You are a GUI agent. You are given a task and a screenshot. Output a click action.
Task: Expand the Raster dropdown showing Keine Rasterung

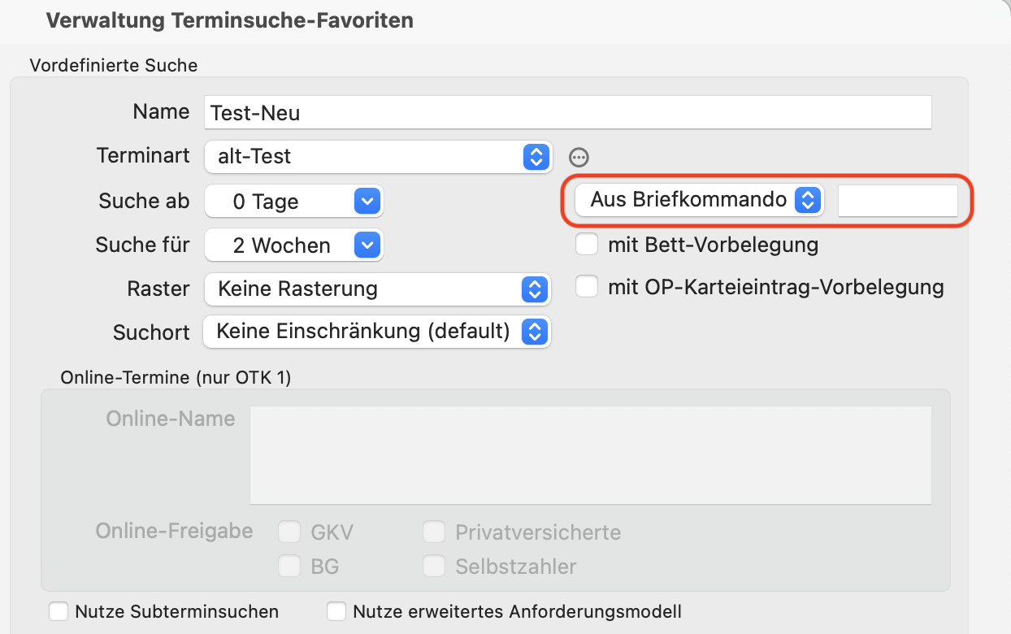click(x=377, y=288)
